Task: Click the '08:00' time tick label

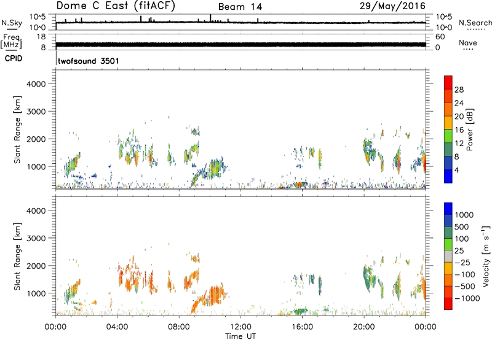Action: [178, 327]
